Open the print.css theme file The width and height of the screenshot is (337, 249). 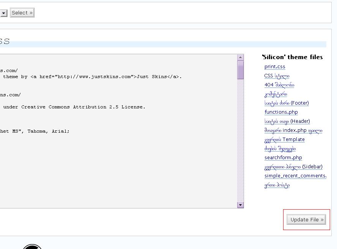[275, 67]
